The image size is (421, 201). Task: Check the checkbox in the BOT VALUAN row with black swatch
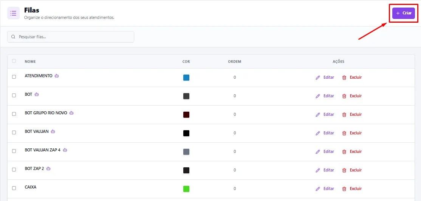click(14, 132)
